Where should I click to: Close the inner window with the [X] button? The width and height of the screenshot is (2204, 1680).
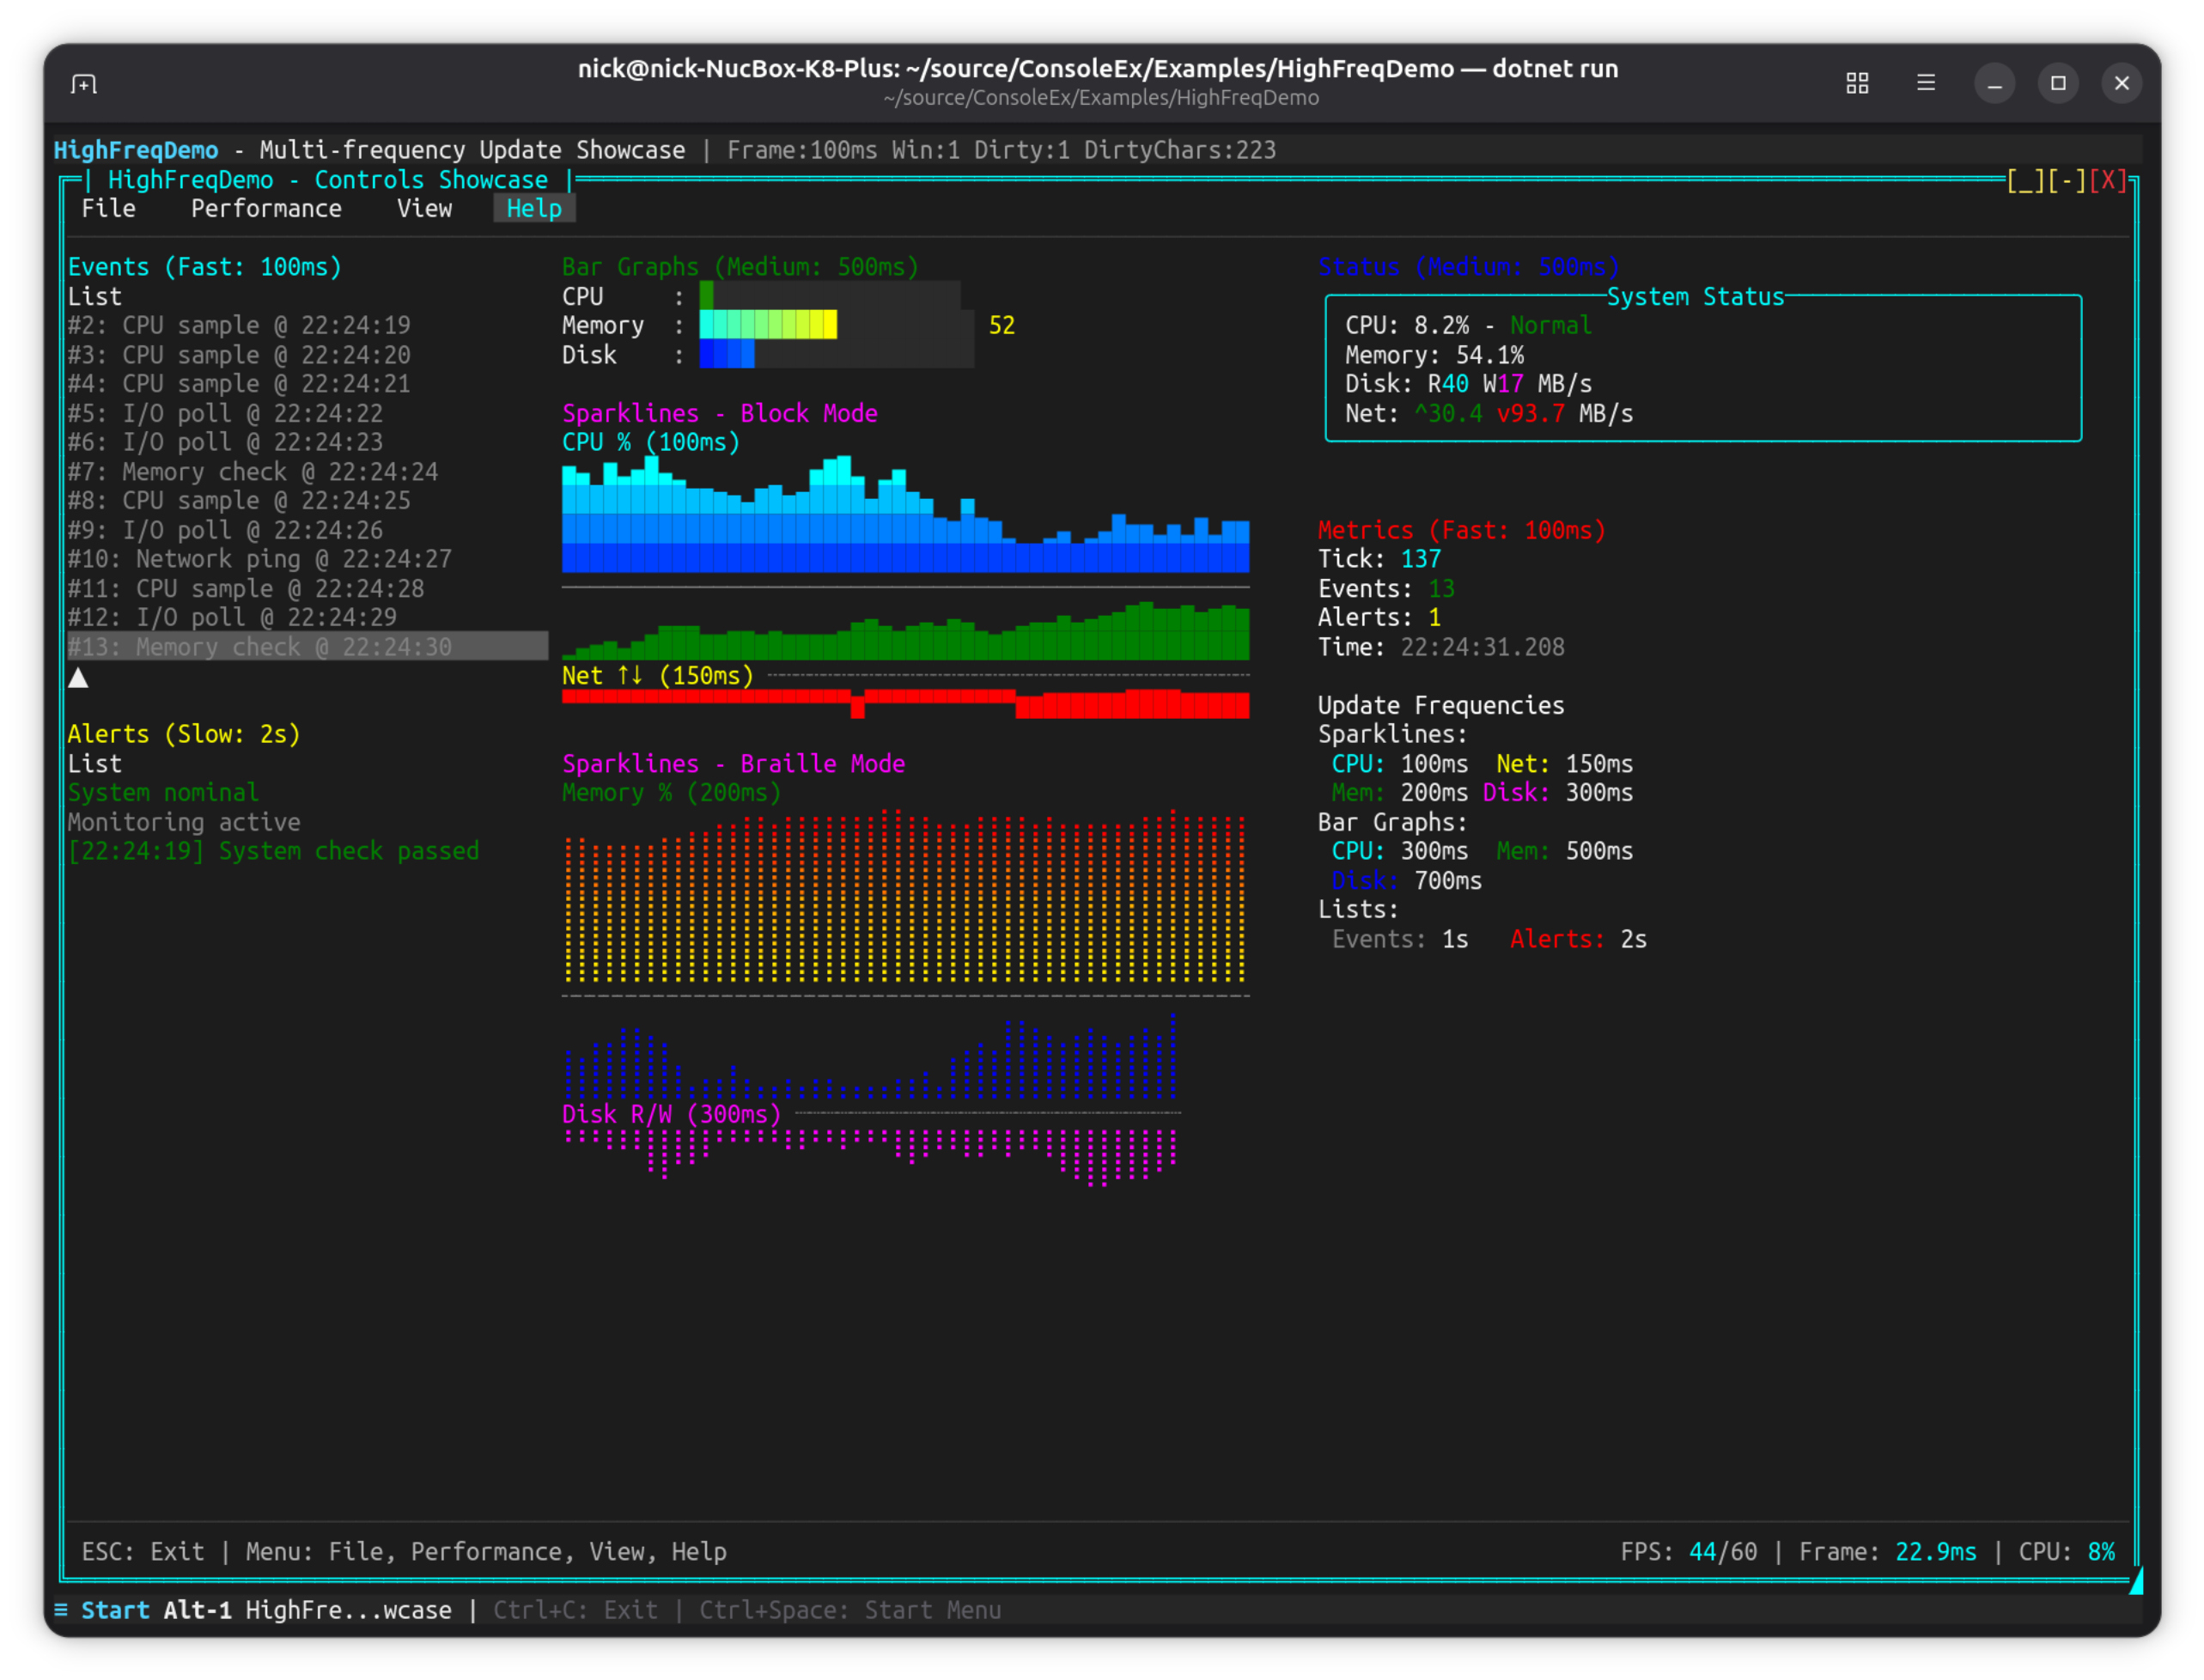tap(2107, 181)
